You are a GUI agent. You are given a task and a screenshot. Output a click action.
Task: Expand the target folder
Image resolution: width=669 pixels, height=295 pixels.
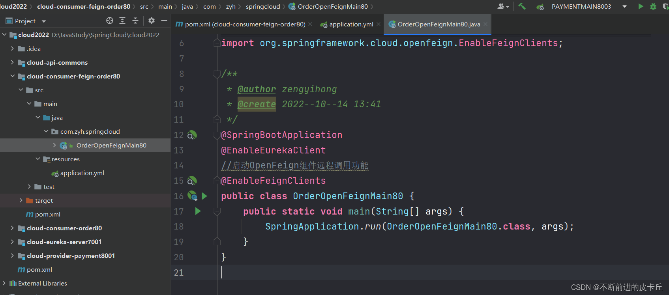(21, 200)
